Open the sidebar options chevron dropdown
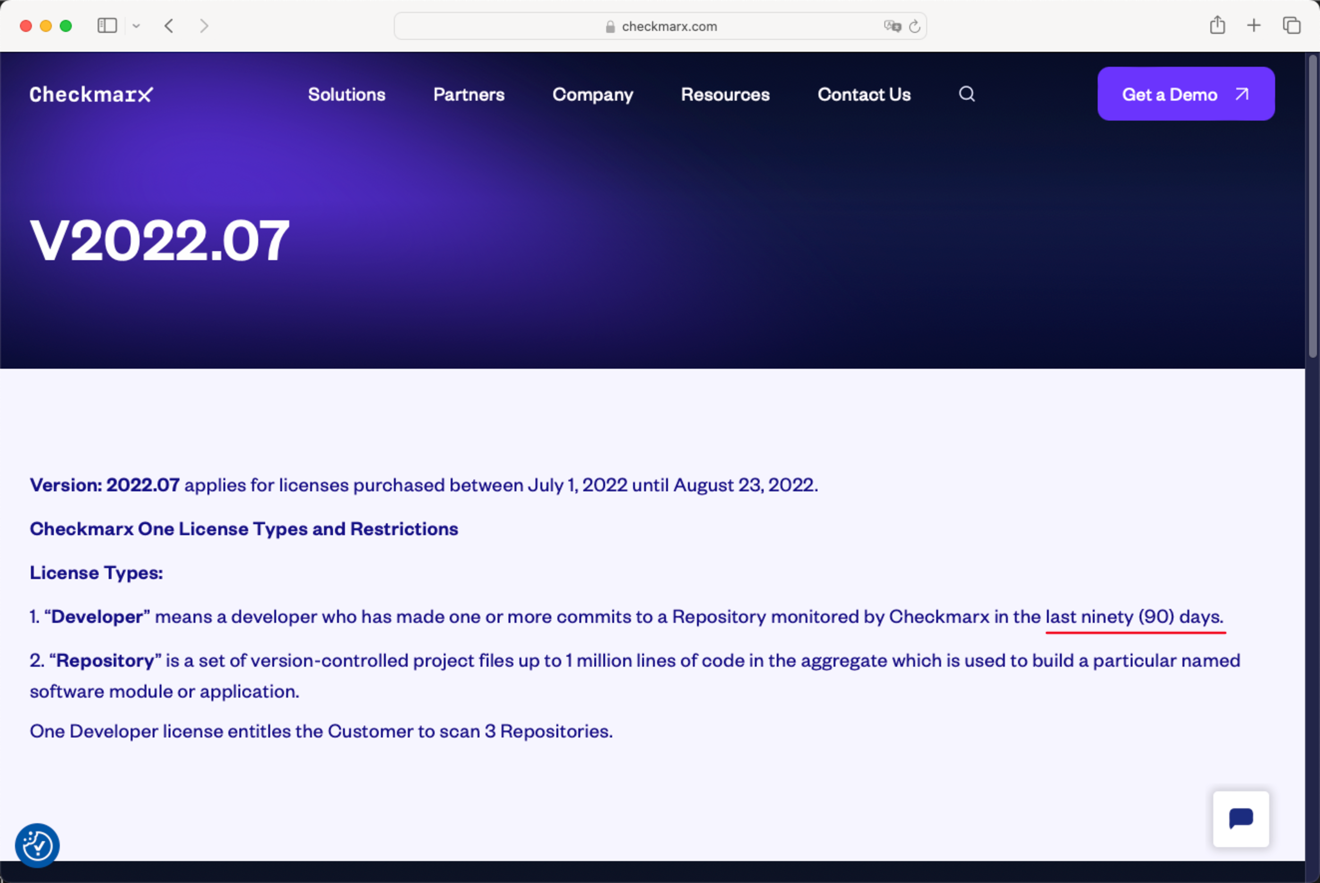Screen dimensions: 1320x883 [x=136, y=26]
